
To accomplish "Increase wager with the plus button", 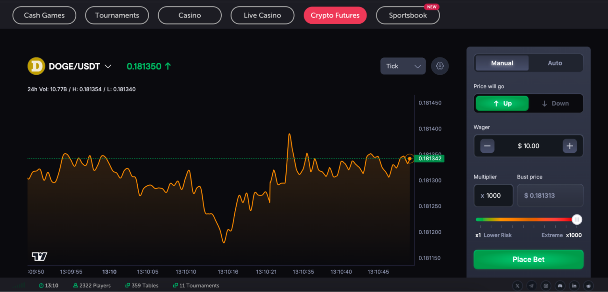I will 570,146.
